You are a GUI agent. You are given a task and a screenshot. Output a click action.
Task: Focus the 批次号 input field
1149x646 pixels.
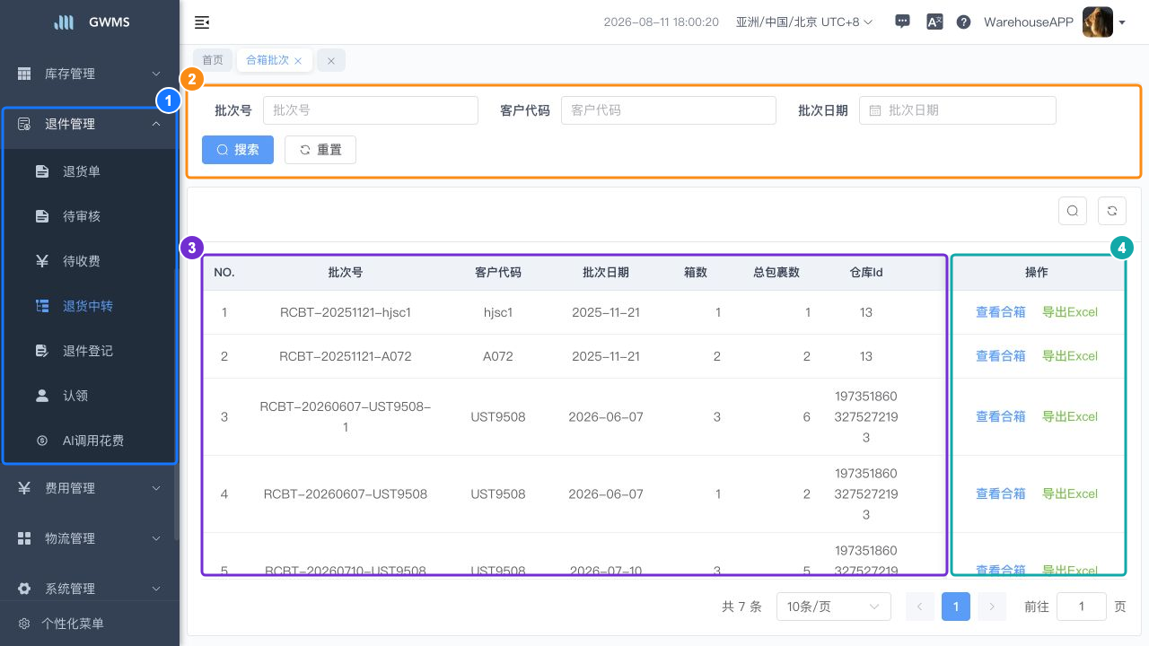[x=370, y=110]
